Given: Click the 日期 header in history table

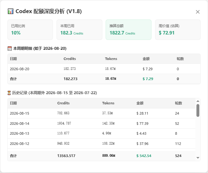Looking at the screenshot, I should [x=13, y=103].
